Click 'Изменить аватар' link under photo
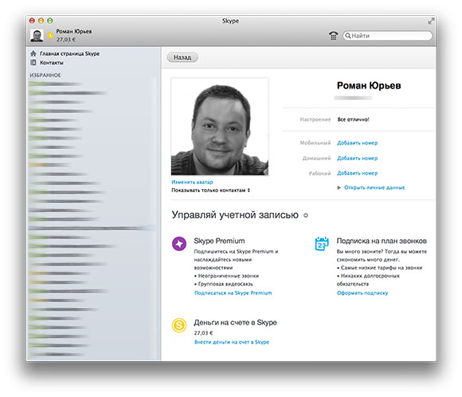 192,182
